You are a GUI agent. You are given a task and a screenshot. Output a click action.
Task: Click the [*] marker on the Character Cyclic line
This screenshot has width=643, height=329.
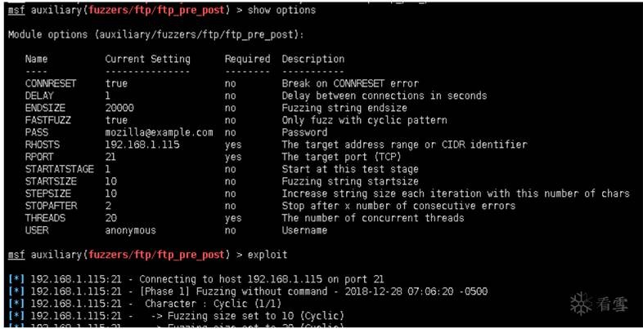(16, 304)
